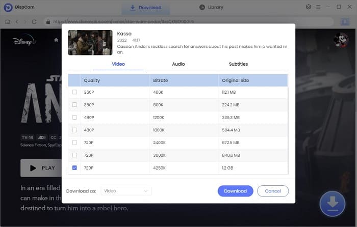Open the Mickey Mouse profile avatar
This screenshot has height=227, width=357.
pos(341,40)
